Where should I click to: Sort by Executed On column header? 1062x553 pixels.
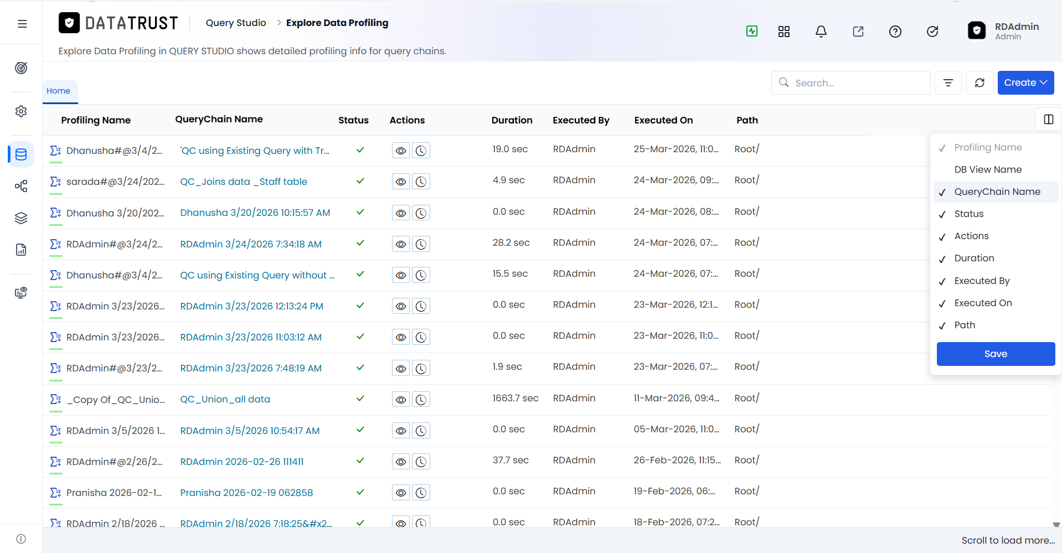663,120
